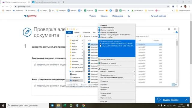Open the Сервисы apps shortcut in bookmarks bar
192x108 pixels.
6,10
